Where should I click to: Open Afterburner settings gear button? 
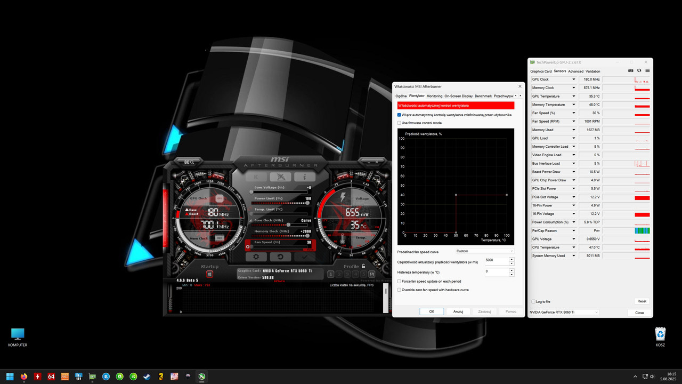click(256, 257)
